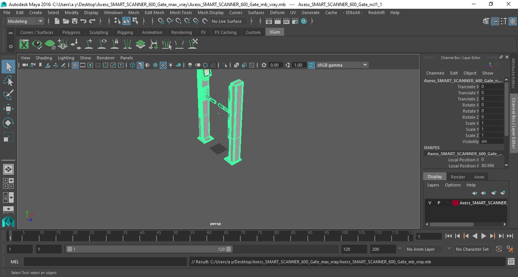518x277 pixels.
Task: Open the Deform menu
Action: coord(277,13)
